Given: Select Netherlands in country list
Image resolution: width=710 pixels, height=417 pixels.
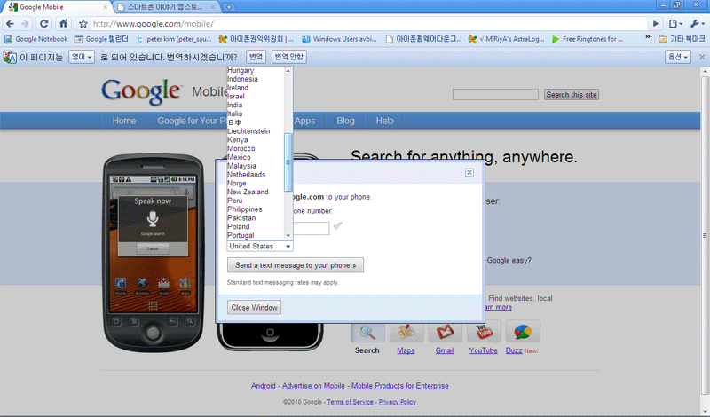Looking at the screenshot, I should [x=247, y=174].
